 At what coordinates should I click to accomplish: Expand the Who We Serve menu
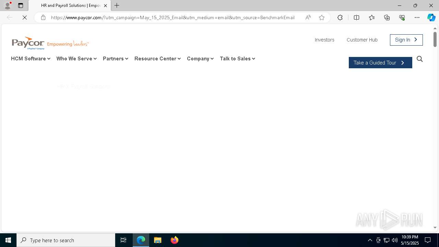76,59
